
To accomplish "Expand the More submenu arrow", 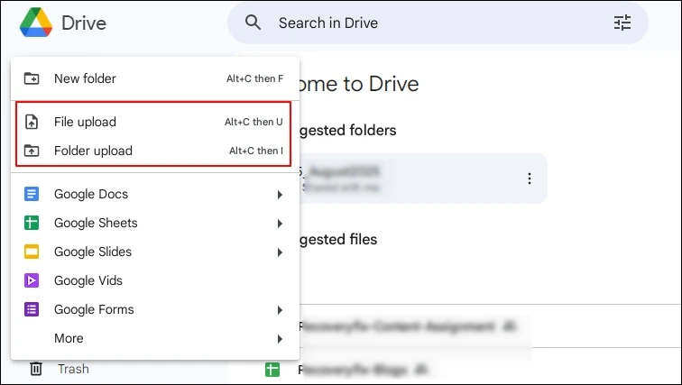I will pos(280,339).
